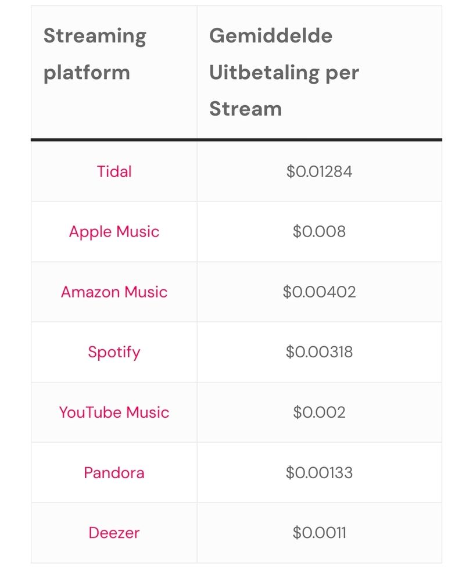Click the $0.0011 Deezer payout
Viewport: 473px width, 581px height.
pos(319,533)
